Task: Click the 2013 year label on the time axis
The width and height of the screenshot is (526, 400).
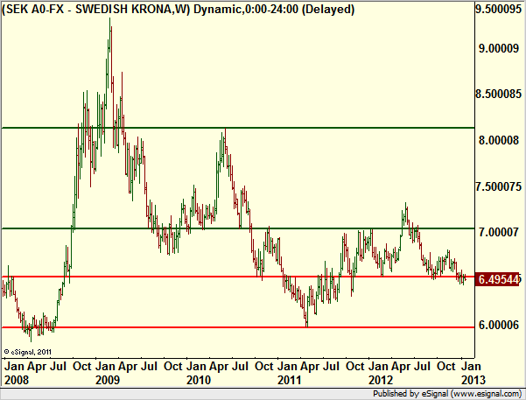Action: 473,380
